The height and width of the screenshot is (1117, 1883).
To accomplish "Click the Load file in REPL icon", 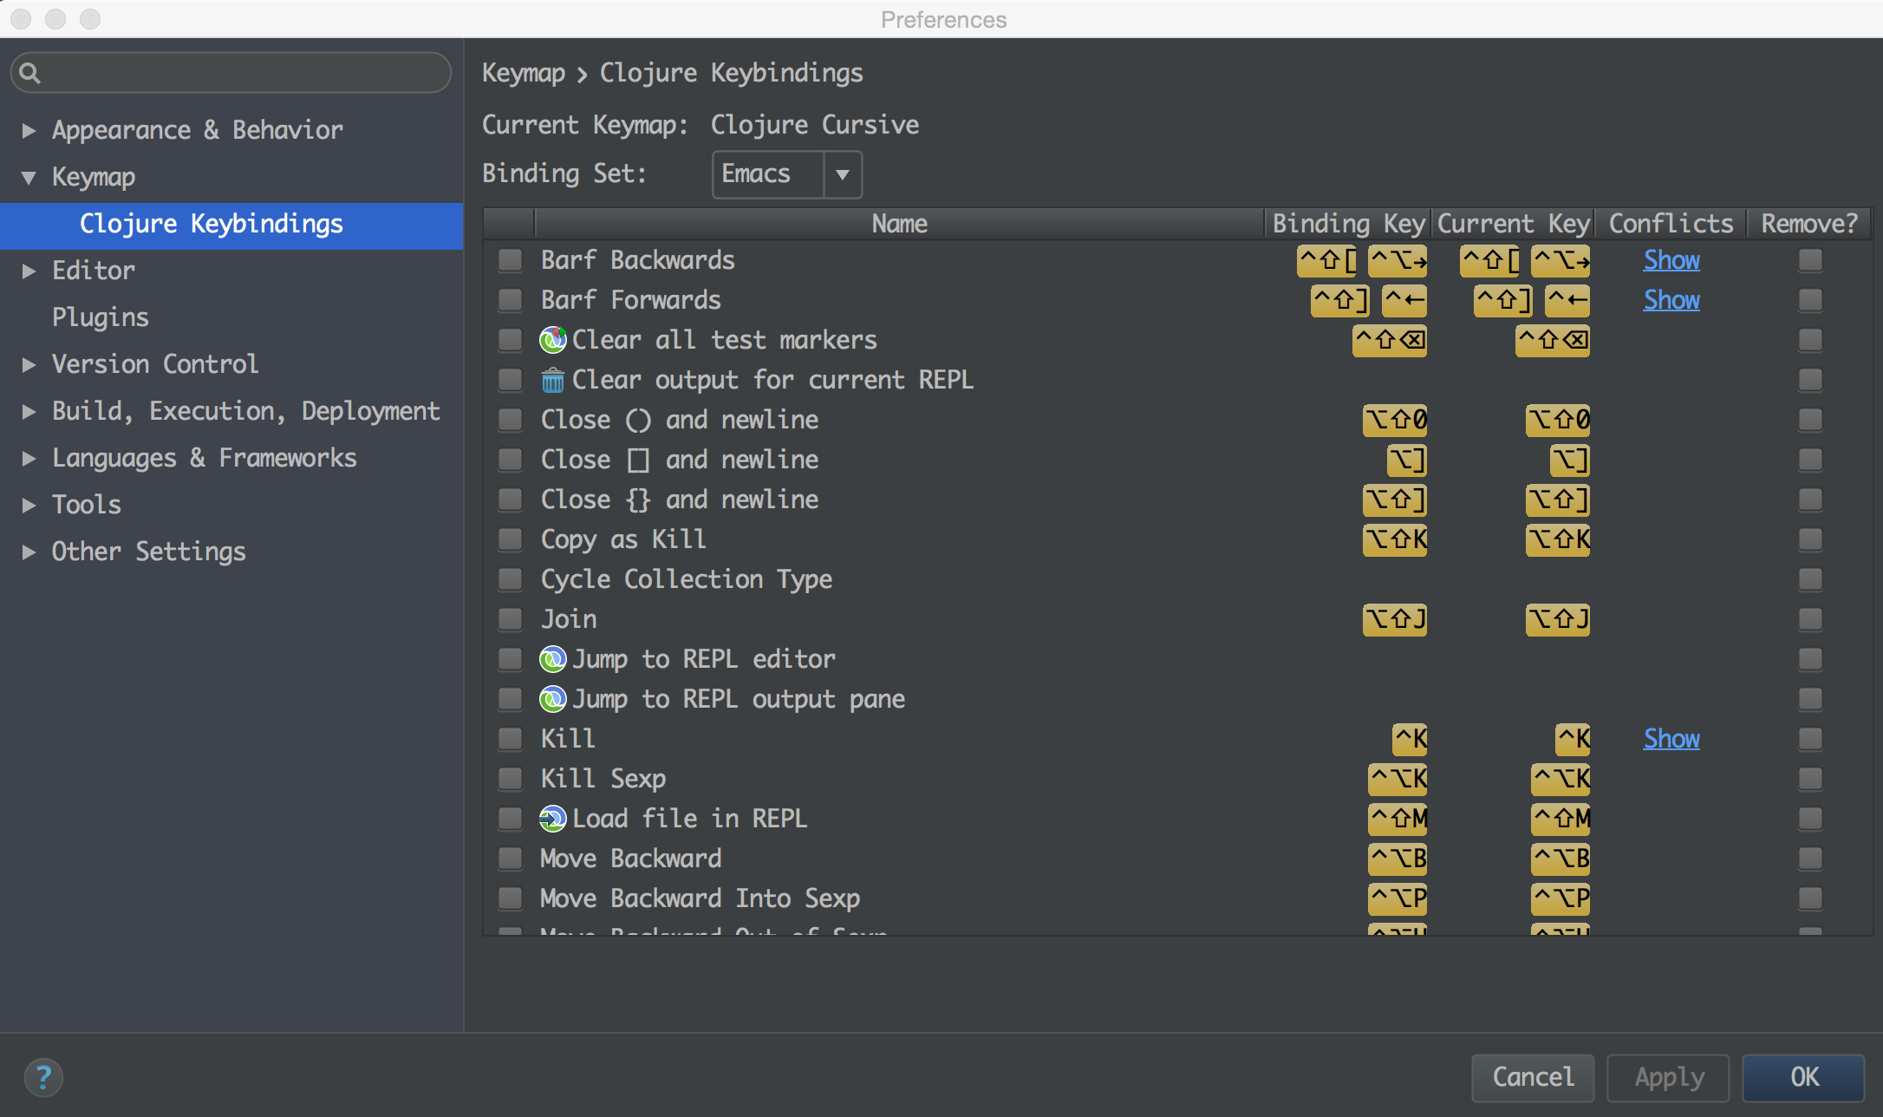I will (x=552, y=819).
